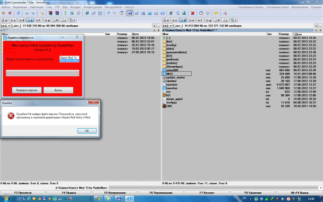The height and width of the screenshot is (202, 323).
Task: Go forward using the right arrow toolbar icon
Action: coord(33,13)
